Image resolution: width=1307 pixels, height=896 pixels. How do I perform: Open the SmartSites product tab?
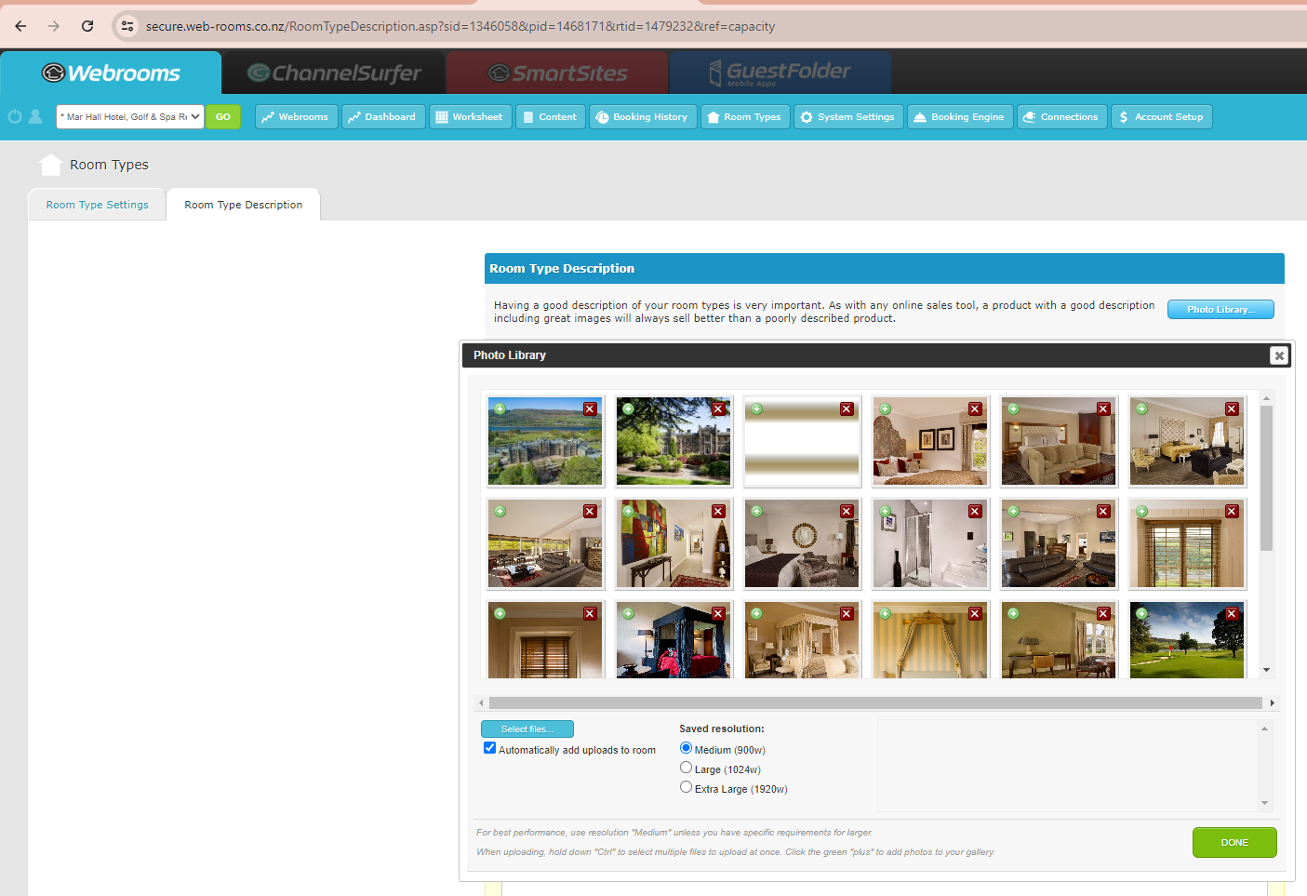(x=557, y=73)
